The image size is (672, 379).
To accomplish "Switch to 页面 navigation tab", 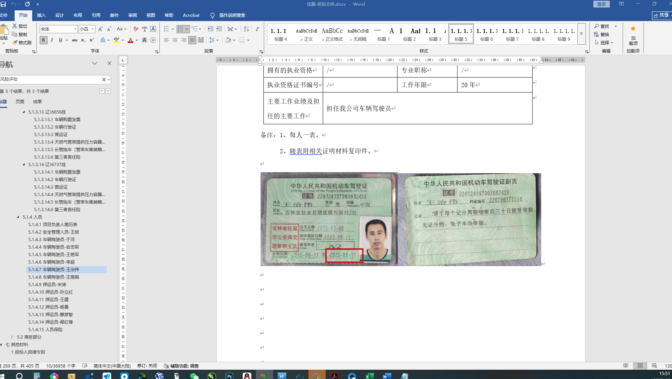I will [20, 102].
